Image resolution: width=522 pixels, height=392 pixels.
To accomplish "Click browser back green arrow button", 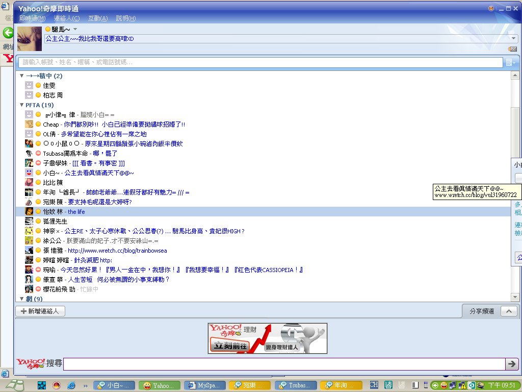I will click(x=8, y=33).
